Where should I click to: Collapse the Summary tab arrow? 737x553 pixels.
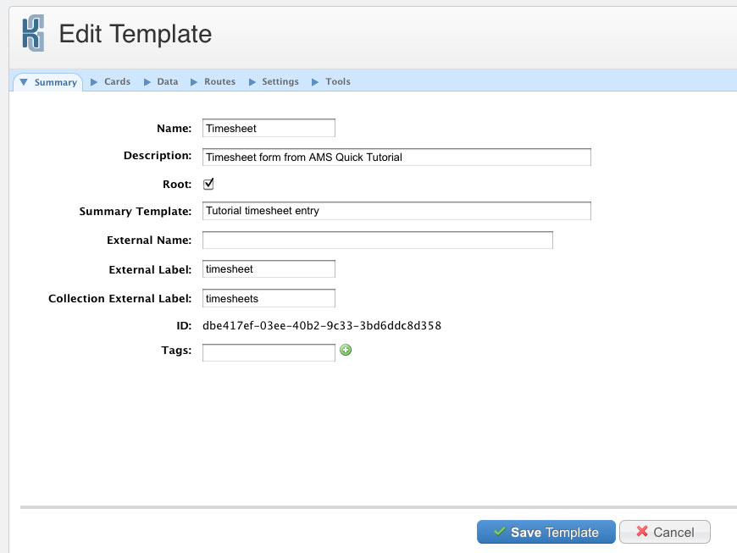click(25, 82)
